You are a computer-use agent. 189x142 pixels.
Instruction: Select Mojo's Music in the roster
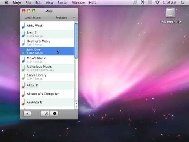pos(47,60)
